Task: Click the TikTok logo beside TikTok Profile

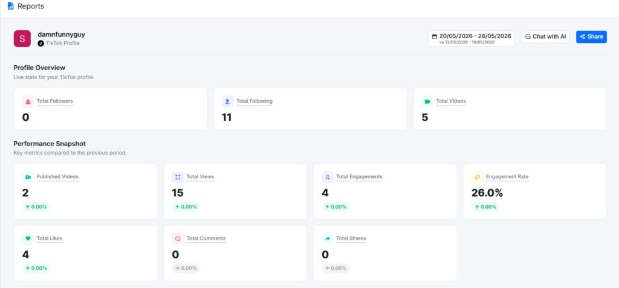Action: pyautogui.click(x=41, y=43)
